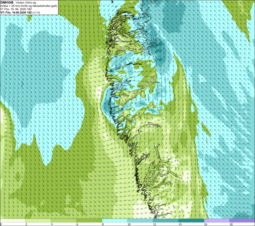
Task: Click the legend scale label 14
Action: [180, 224]
